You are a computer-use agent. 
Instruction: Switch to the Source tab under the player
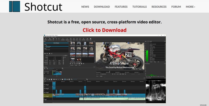(97, 76)
